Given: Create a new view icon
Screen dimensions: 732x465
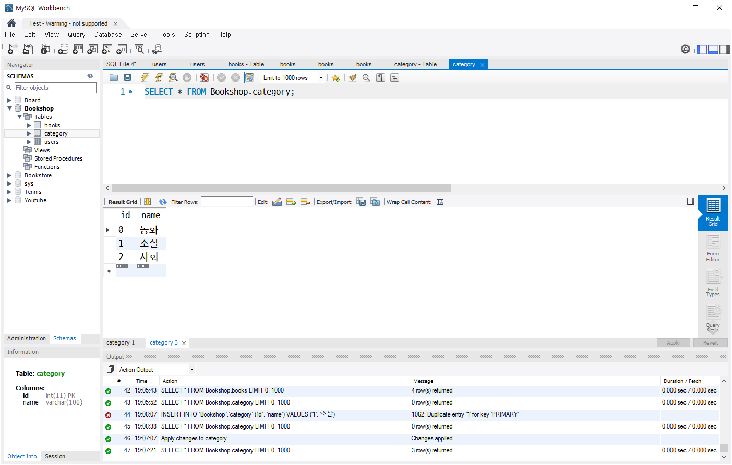Looking at the screenshot, I should (92, 49).
